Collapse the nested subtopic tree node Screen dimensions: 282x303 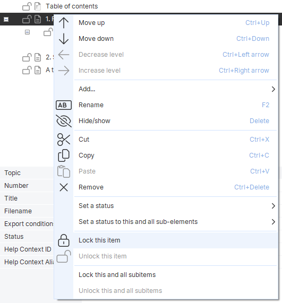coord(28,32)
